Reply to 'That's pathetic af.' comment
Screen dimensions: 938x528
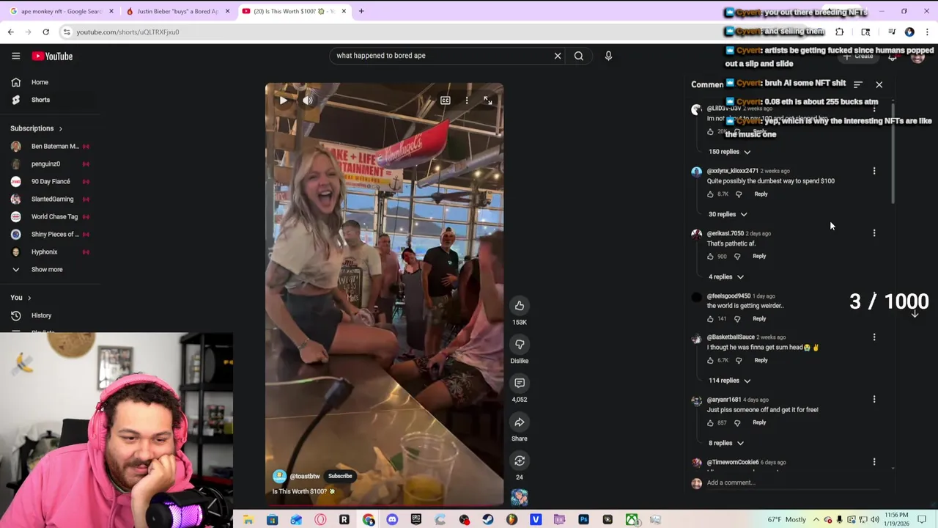coord(759,257)
